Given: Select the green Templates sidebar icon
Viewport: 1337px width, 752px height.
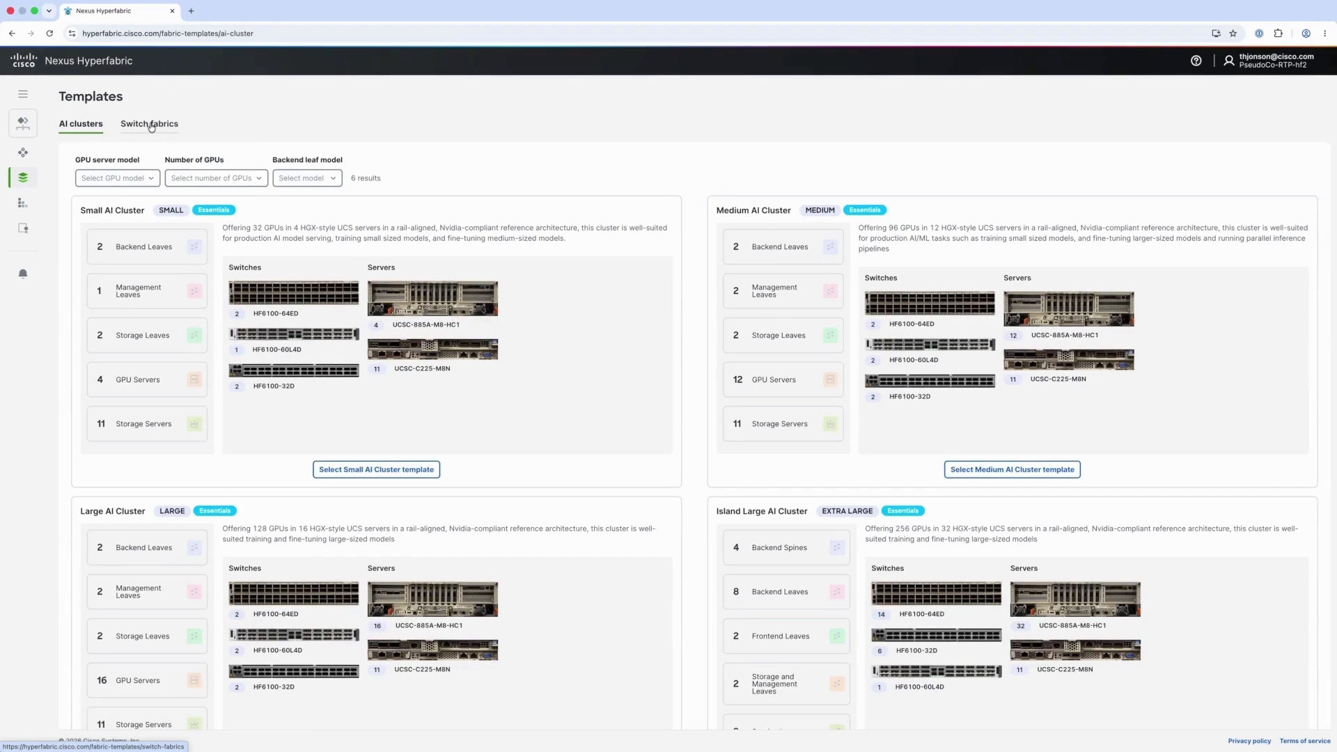Looking at the screenshot, I should tap(23, 178).
